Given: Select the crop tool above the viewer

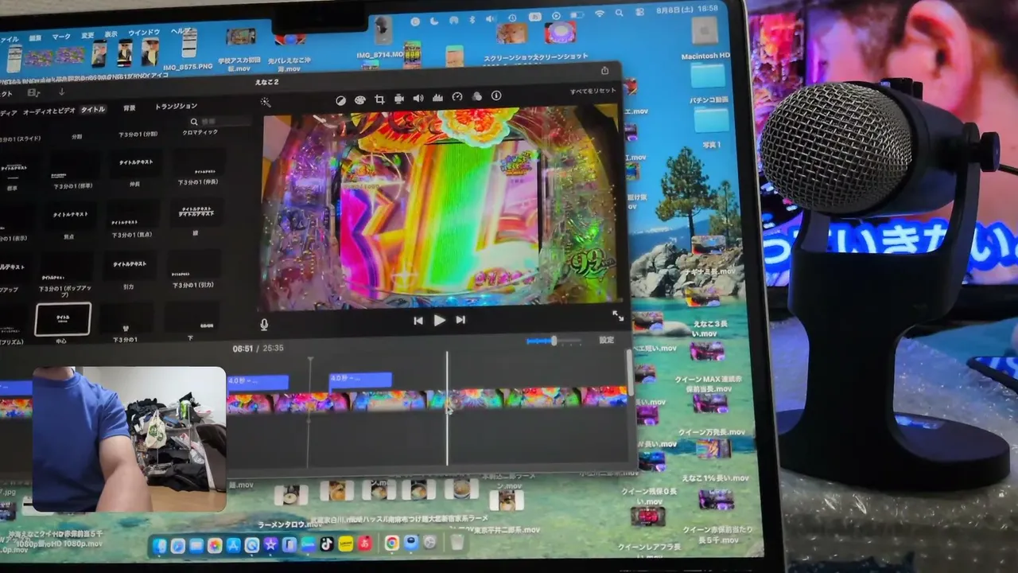Looking at the screenshot, I should point(379,99).
